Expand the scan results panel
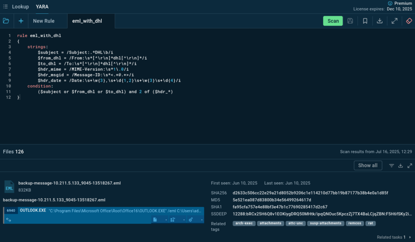 pos(410,166)
